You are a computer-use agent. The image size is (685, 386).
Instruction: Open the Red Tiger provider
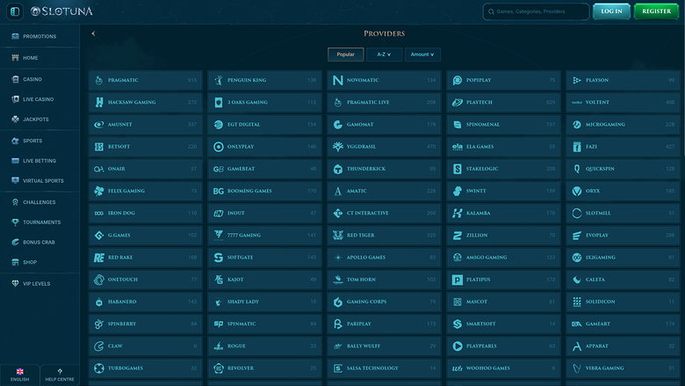pos(384,235)
